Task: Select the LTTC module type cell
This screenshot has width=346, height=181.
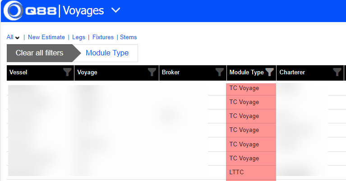Action: pos(237,172)
